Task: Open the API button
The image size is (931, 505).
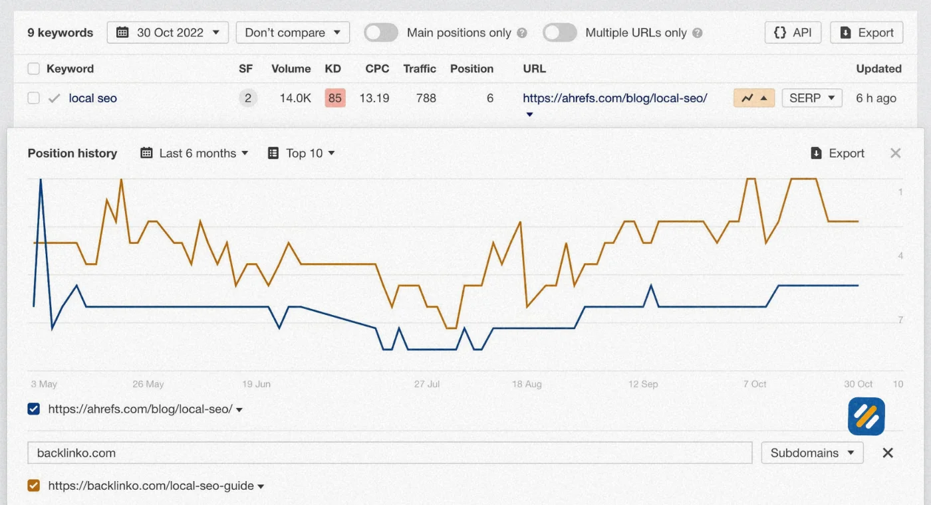Action: point(793,33)
